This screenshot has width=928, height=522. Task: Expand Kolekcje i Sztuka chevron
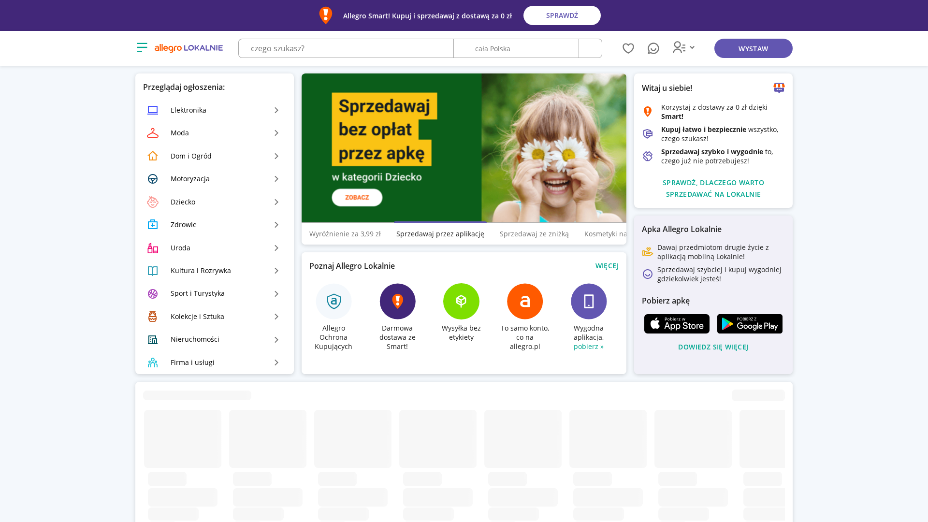pyautogui.click(x=276, y=317)
